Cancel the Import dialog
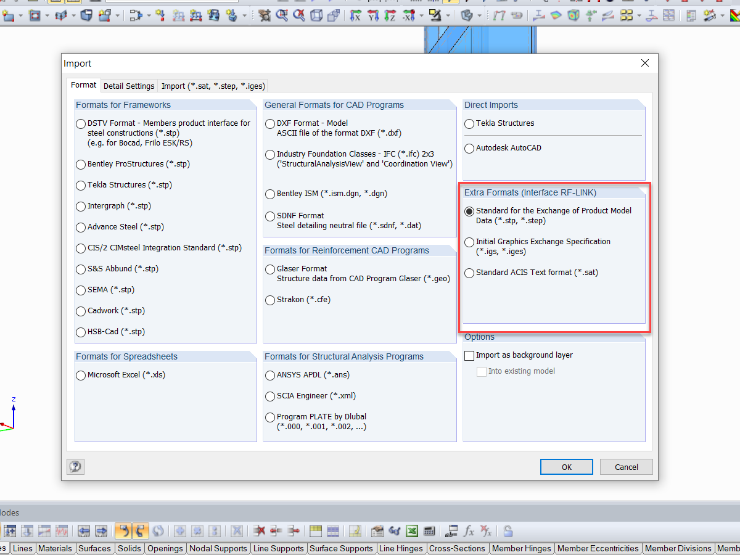The width and height of the screenshot is (740, 555). pyautogui.click(x=626, y=467)
